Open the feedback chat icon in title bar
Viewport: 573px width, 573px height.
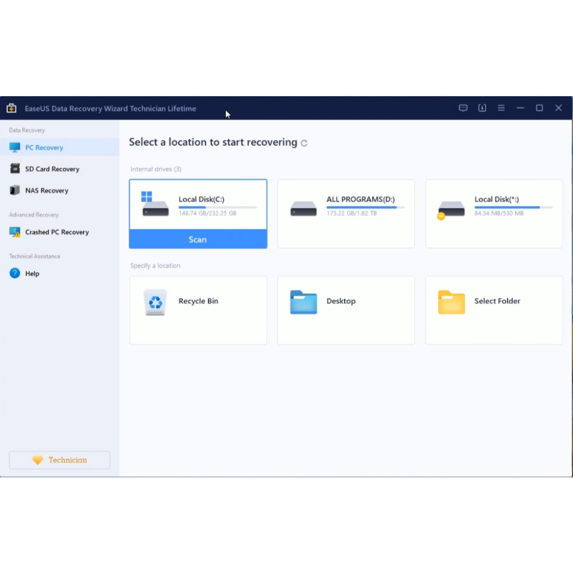(463, 108)
